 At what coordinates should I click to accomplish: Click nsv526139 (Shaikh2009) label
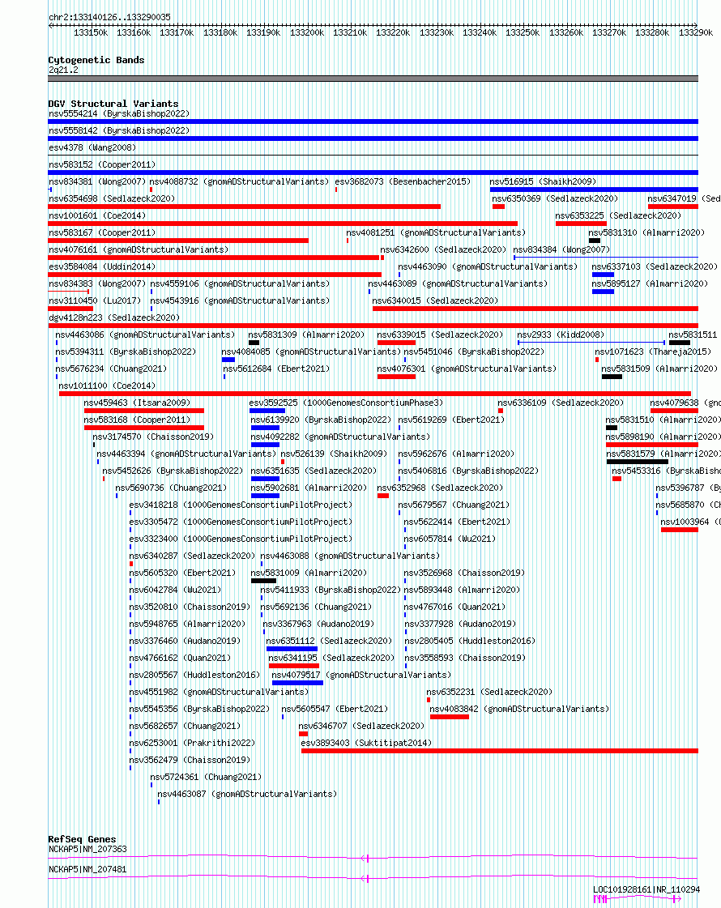[334, 454]
